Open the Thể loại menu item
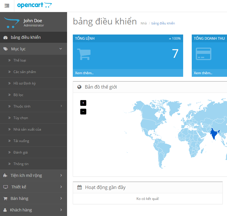 [34, 60]
